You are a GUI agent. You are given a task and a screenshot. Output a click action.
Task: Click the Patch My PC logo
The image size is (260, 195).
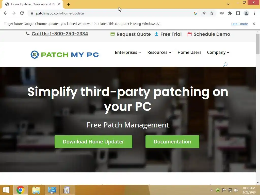tap(65, 55)
